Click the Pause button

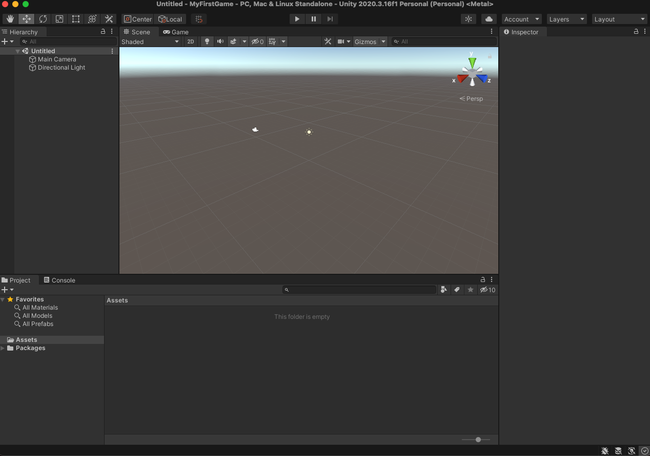point(314,19)
